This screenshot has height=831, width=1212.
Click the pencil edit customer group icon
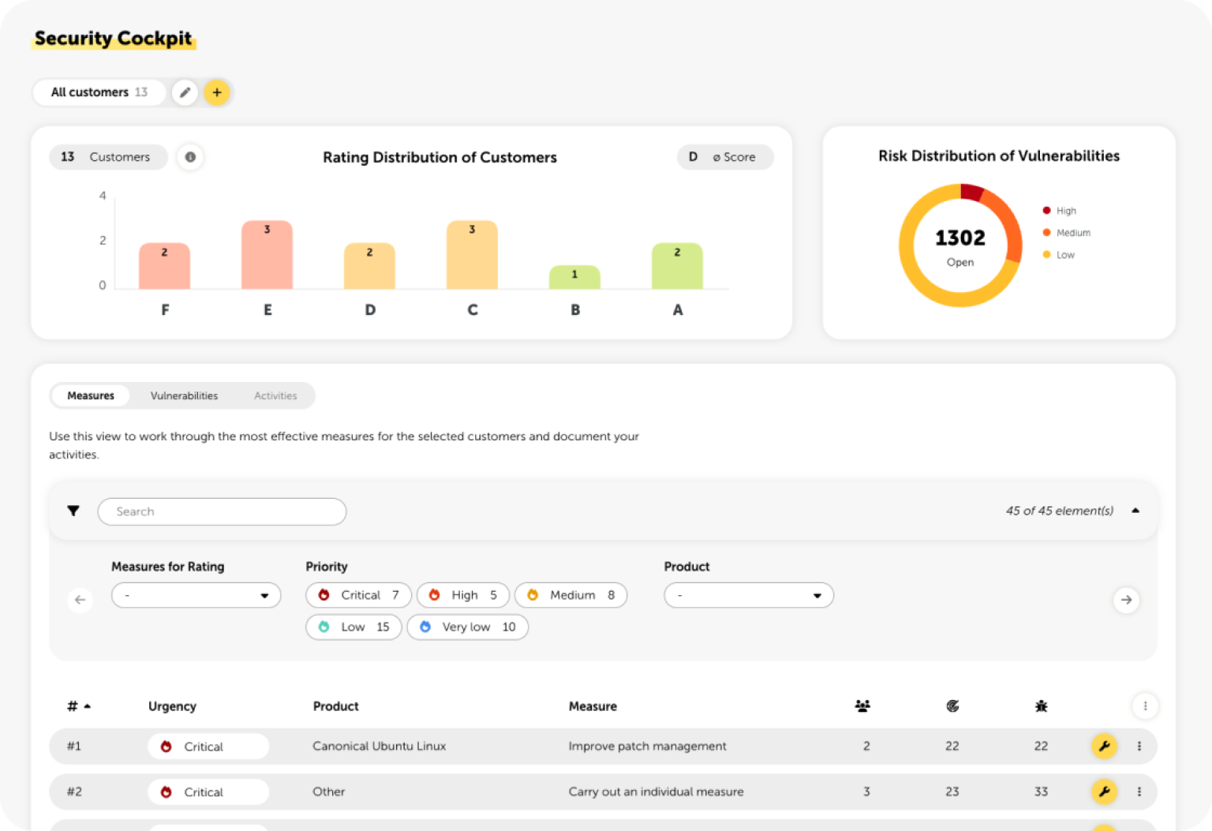coord(185,92)
